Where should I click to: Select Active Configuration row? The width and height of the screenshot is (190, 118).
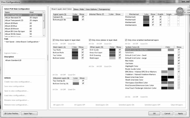tap(23, 15)
